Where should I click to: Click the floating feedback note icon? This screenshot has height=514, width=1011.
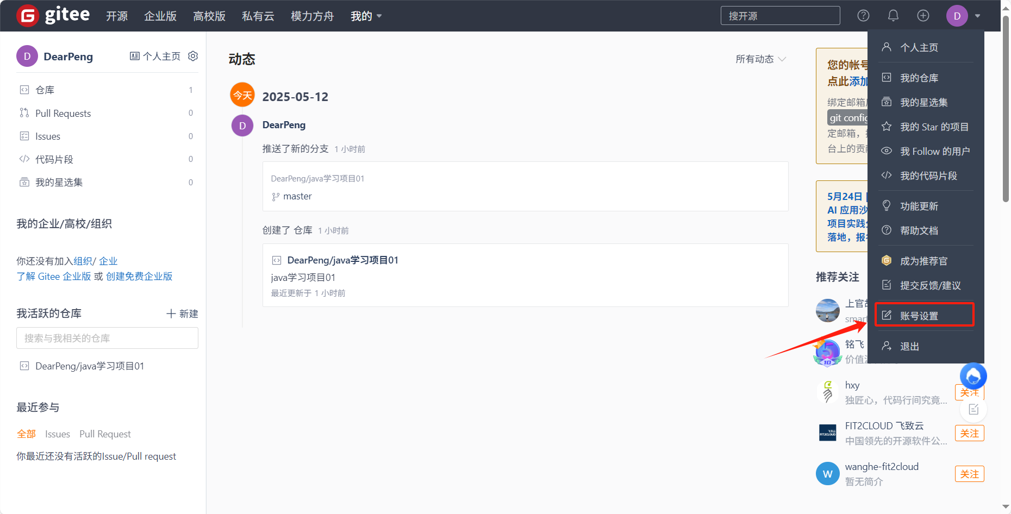[973, 409]
